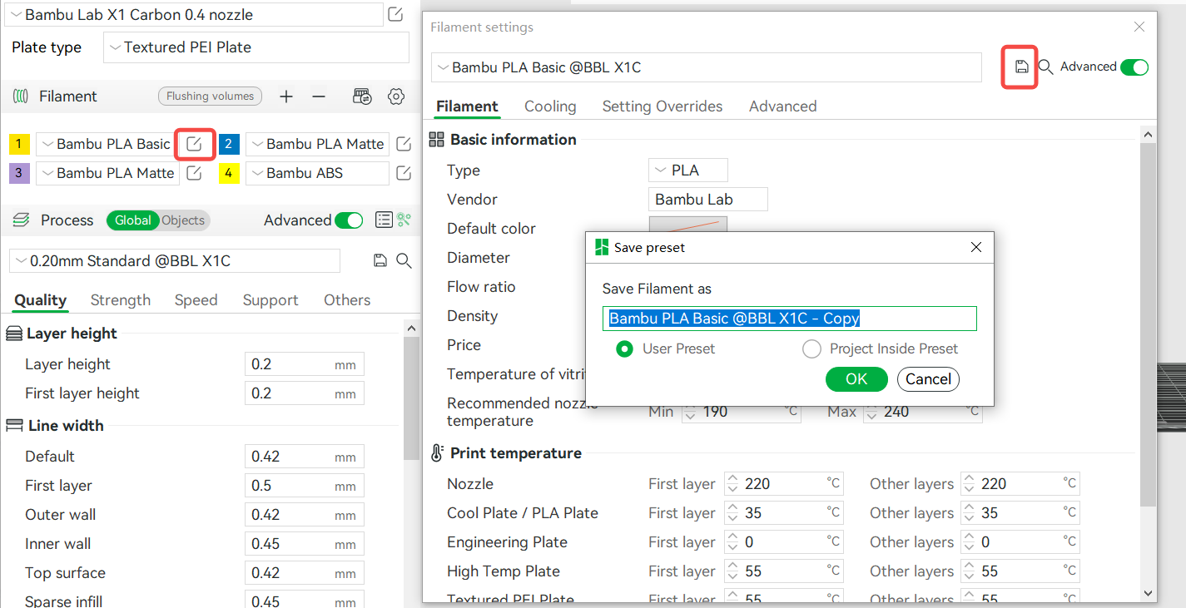Screen dimensions: 1186x608
Task: Open the filament 2 Bambu PLA Matte dropdown
Action: click(317, 144)
